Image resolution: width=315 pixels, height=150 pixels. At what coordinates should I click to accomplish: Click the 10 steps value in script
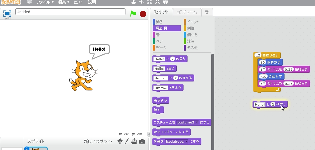tap(263, 62)
